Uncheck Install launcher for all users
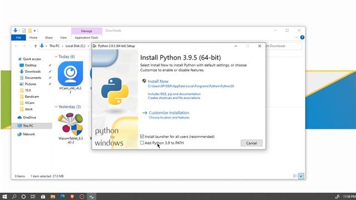The width and height of the screenshot is (356, 200). pyautogui.click(x=142, y=137)
